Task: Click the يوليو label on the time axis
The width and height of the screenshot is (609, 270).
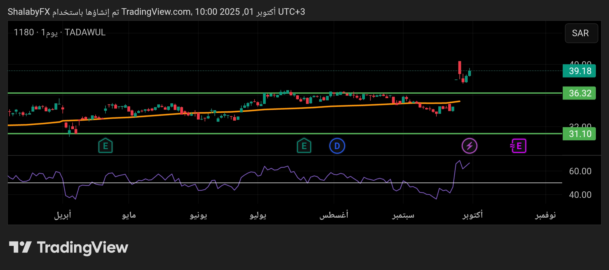Action: (258, 215)
